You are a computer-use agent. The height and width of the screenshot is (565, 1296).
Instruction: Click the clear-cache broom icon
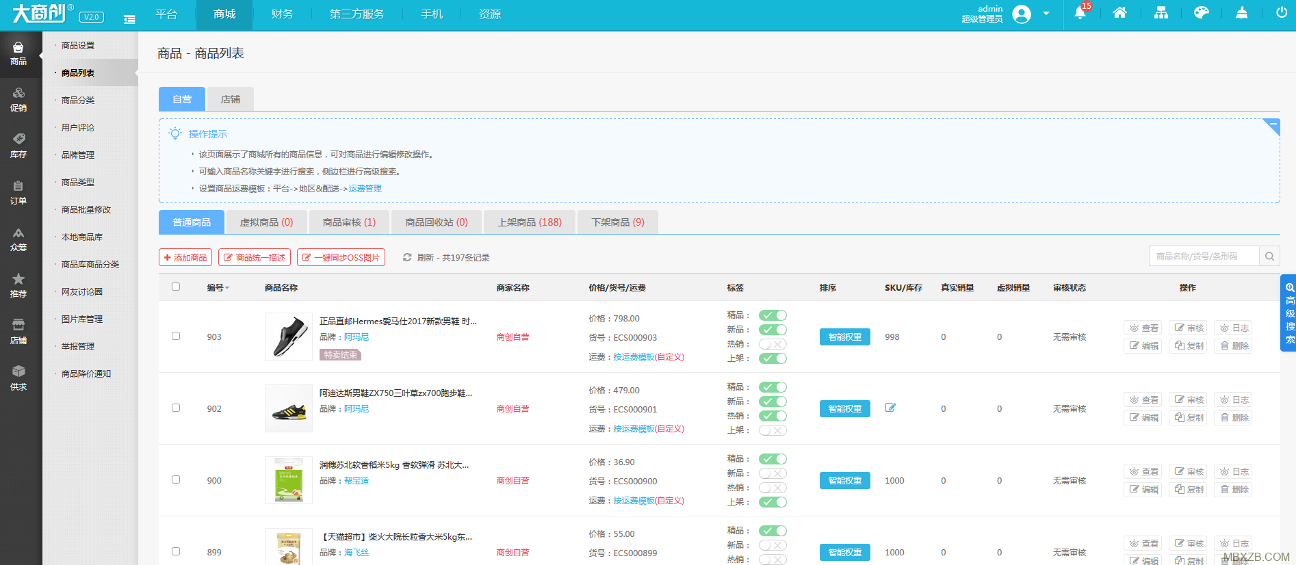[x=1241, y=13]
